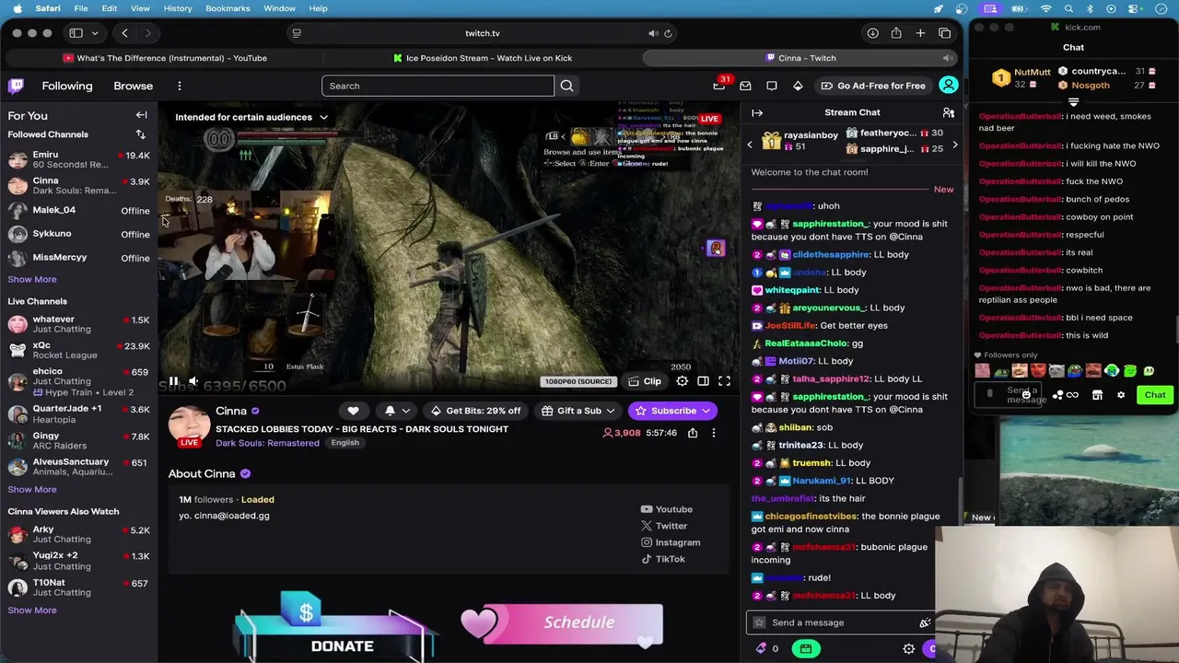This screenshot has height=663, width=1179.
Task: Go to the Following page
Action: click(67, 86)
